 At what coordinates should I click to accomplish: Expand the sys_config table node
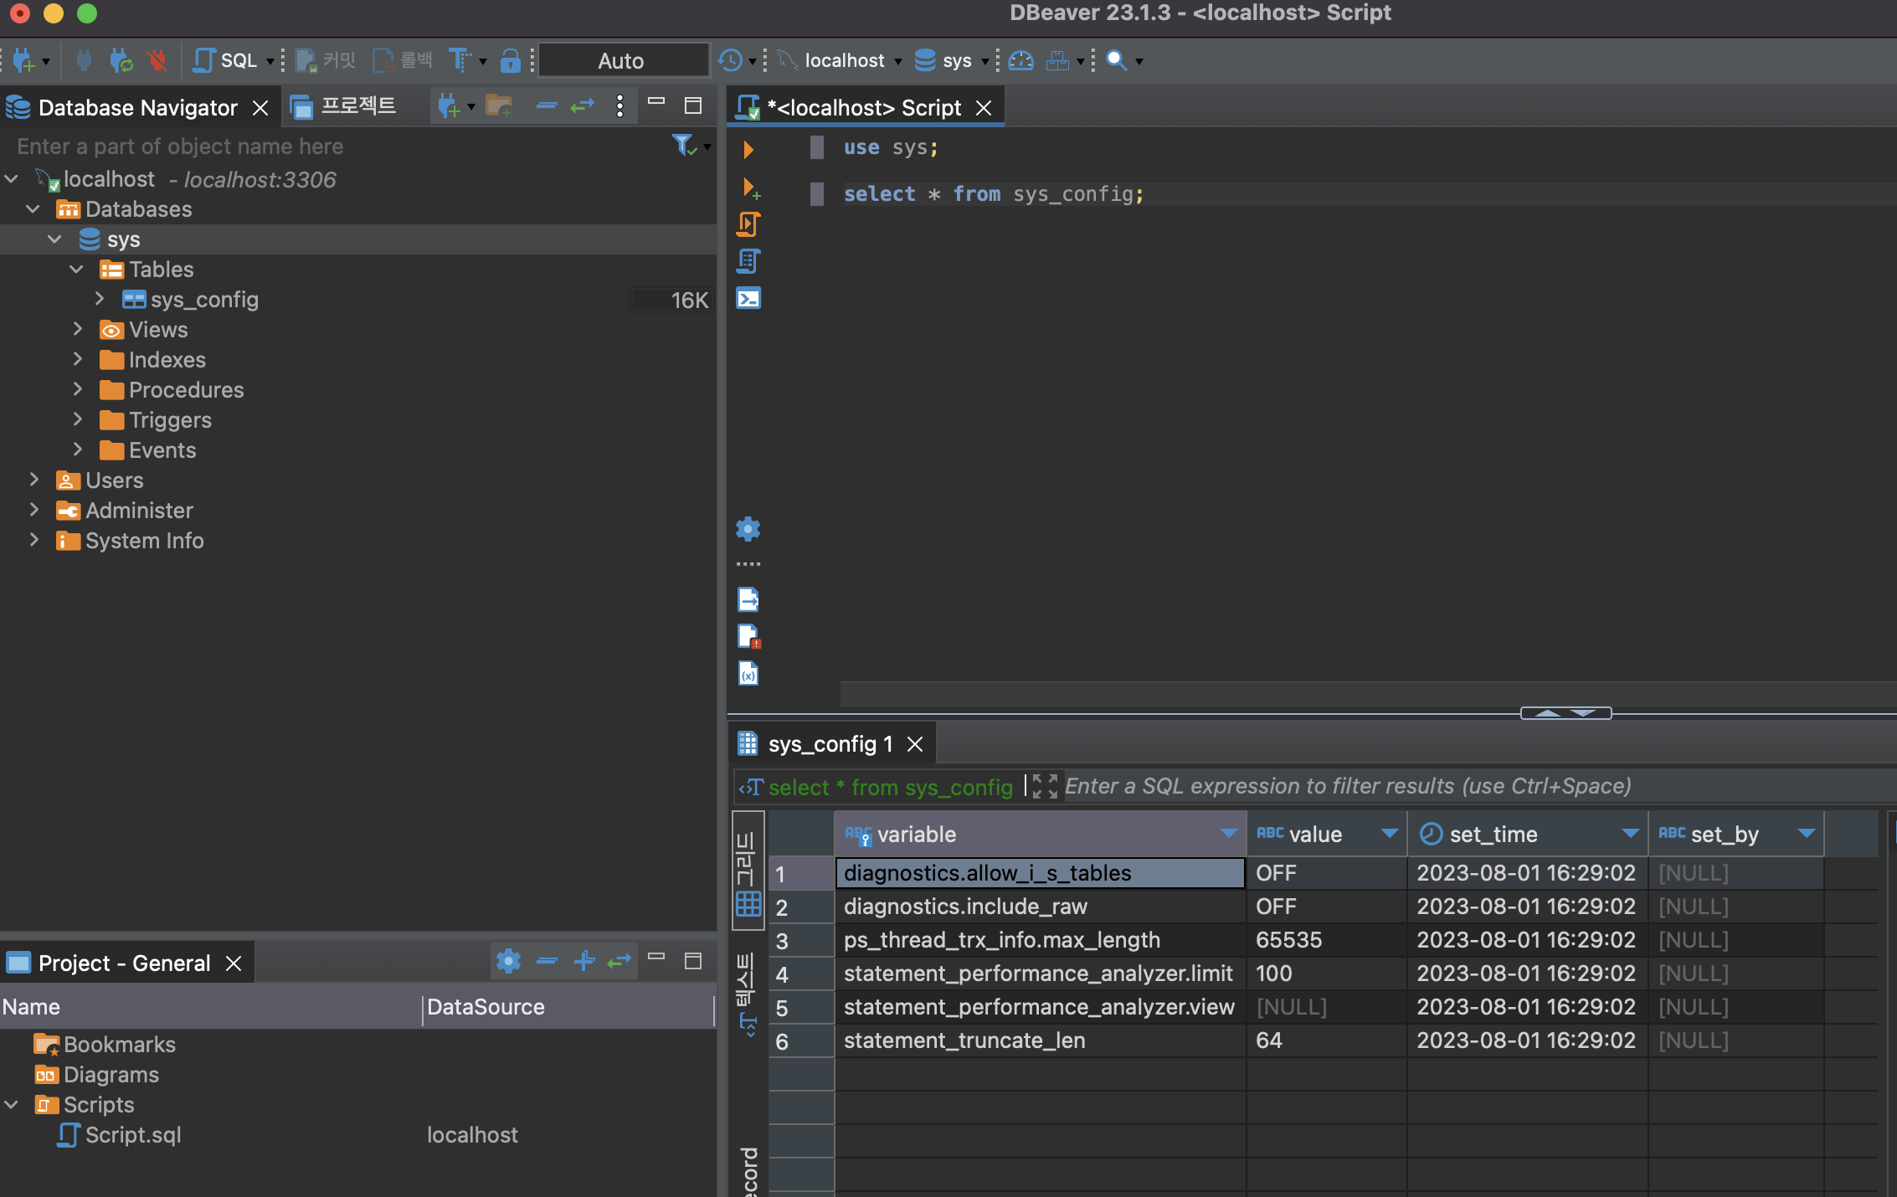(x=99, y=299)
